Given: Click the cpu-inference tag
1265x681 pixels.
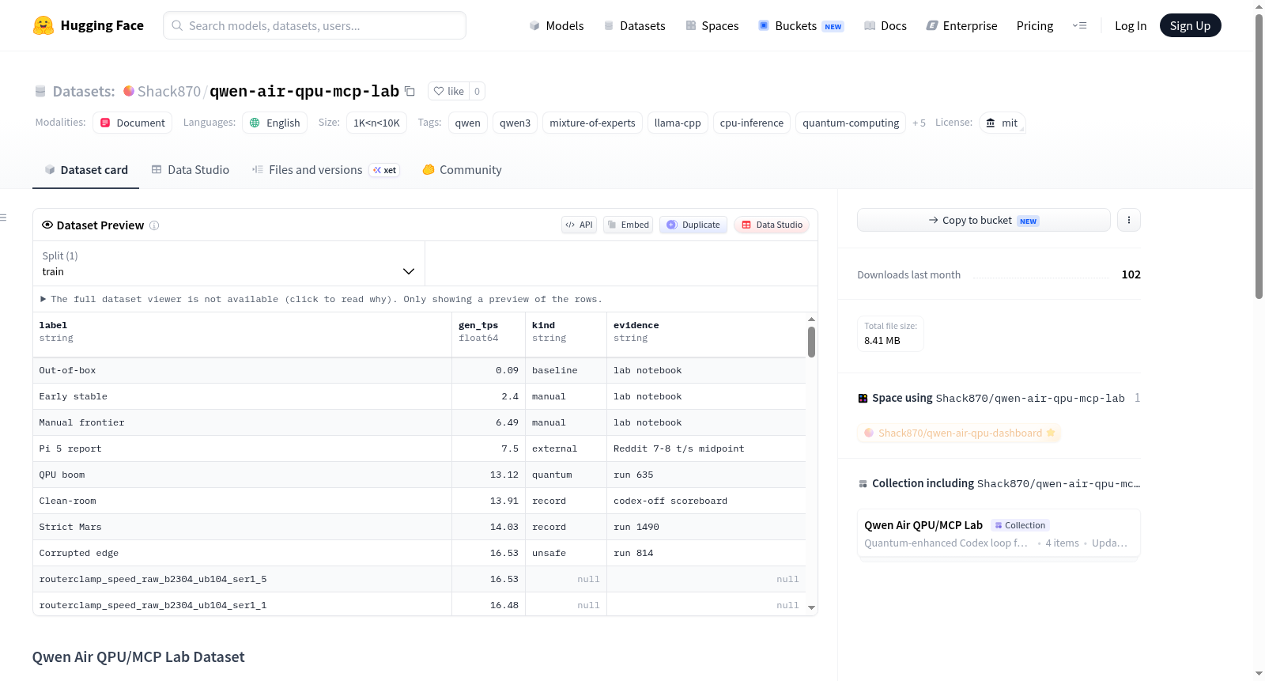Looking at the screenshot, I should 752,123.
